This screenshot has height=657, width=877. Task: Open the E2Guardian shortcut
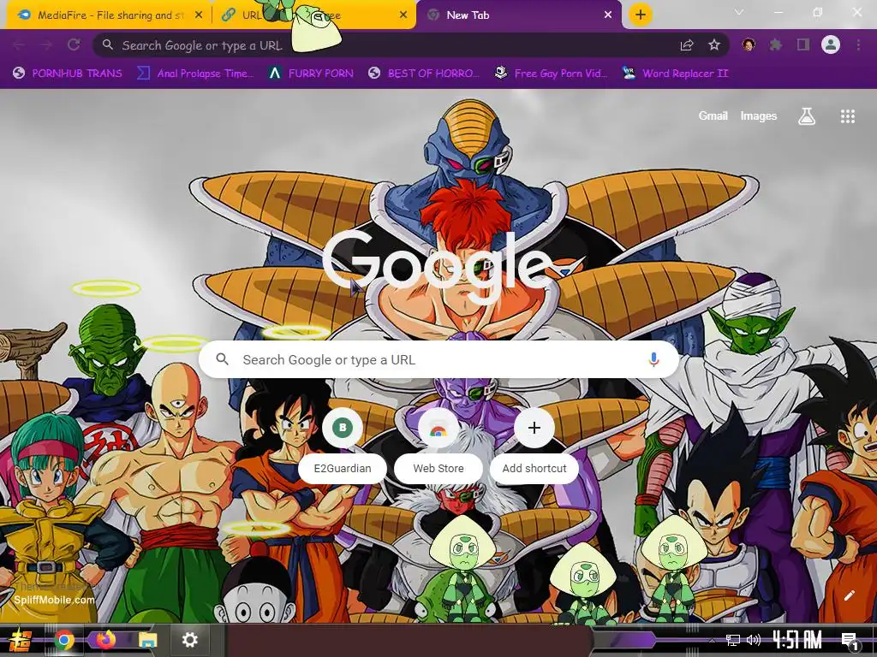pos(343,445)
